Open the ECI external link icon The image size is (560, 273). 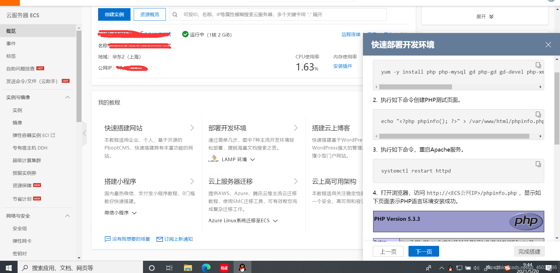(x=53, y=135)
